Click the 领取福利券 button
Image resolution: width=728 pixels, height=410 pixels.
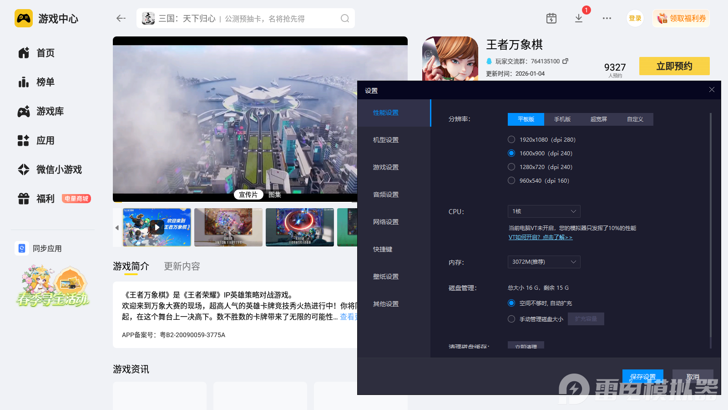pyautogui.click(x=681, y=18)
